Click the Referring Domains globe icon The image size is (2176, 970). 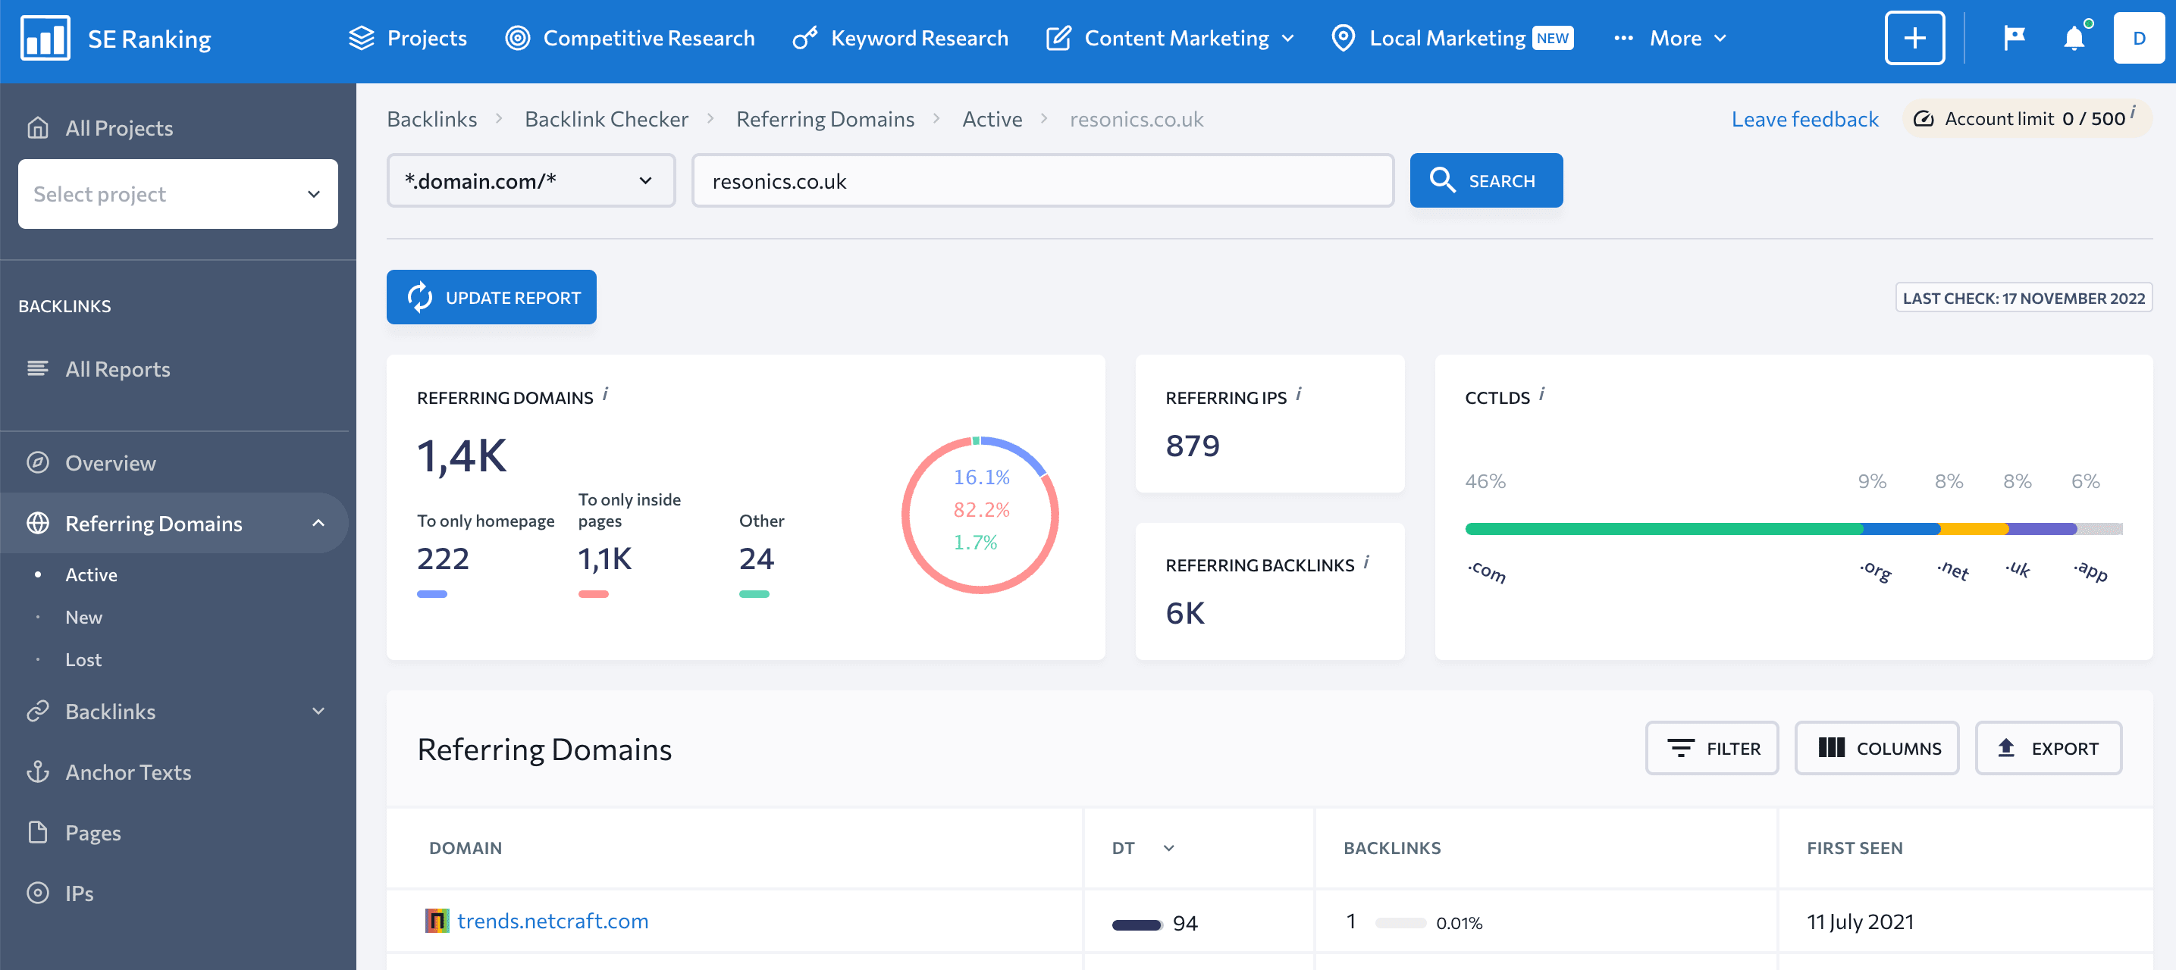[x=37, y=524]
